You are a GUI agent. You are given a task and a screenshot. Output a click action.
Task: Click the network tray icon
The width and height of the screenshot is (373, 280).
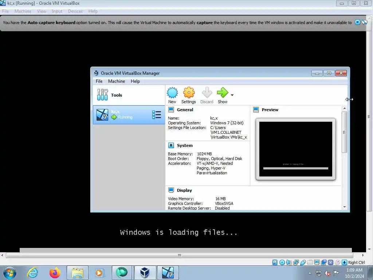(x=318, y=273)
